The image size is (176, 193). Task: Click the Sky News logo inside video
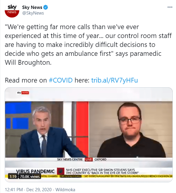pyautogui.click(x=23, y=93)
